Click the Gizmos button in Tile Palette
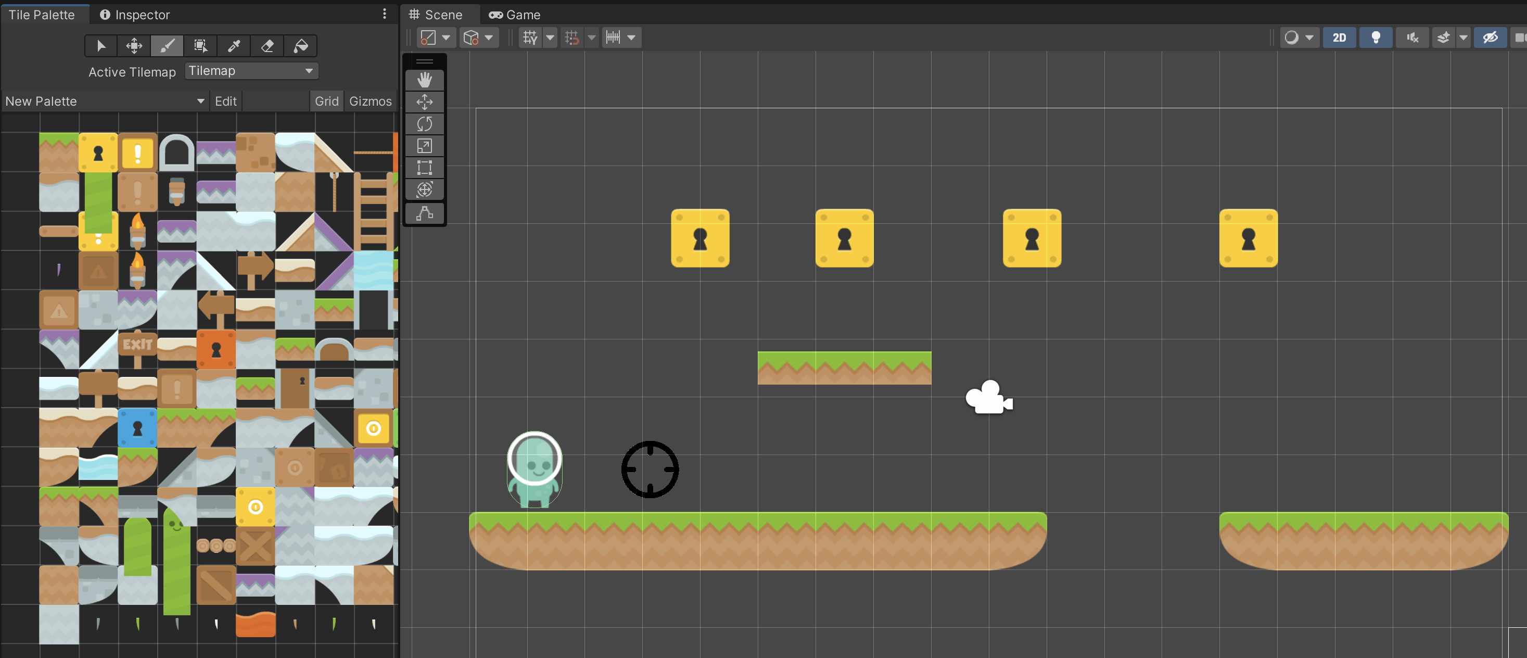 point(370,102)
